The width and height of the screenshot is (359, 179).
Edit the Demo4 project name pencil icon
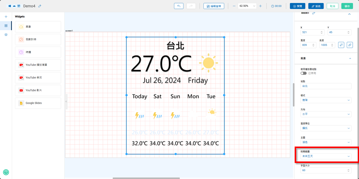(40, 6)
